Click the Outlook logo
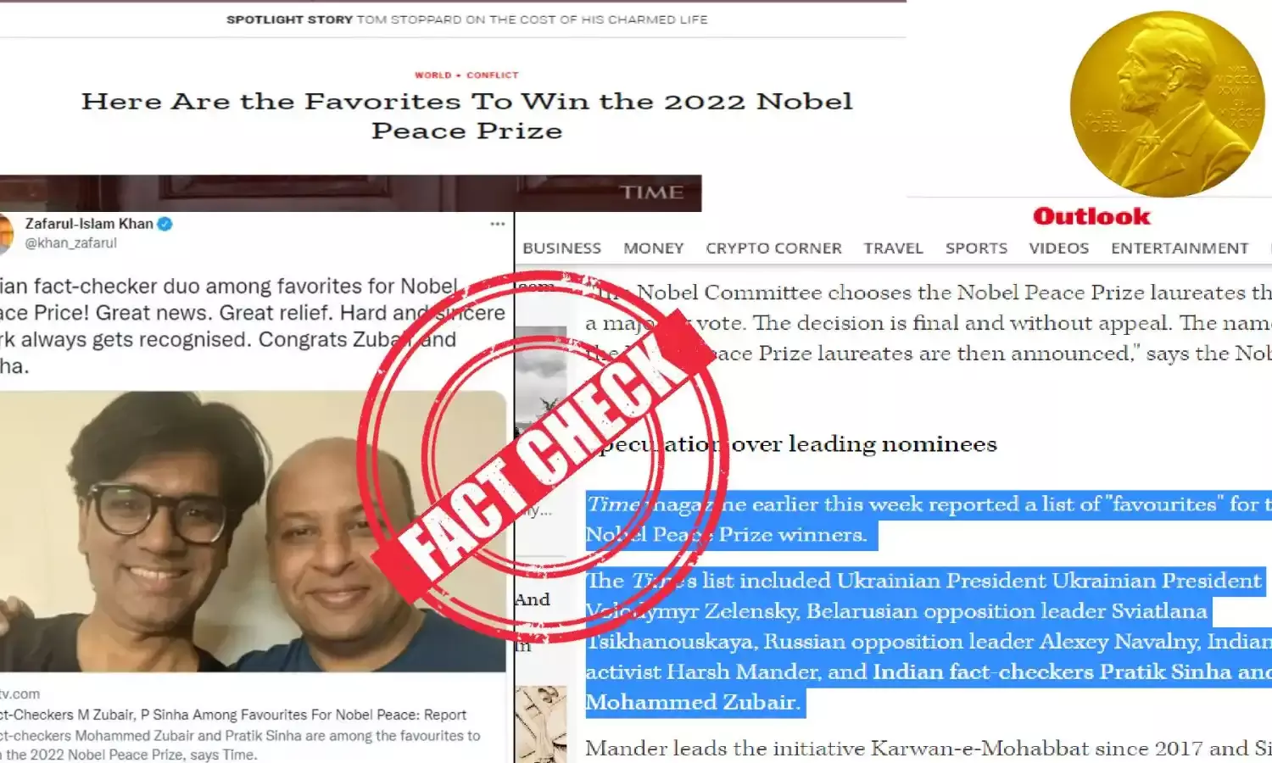Image resolution: width=1272 pixels, height=763 pixels. tap(1091, 216)
